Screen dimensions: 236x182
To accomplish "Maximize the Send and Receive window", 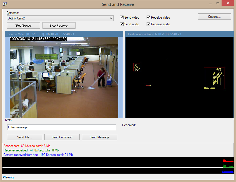I will [218, 3].
